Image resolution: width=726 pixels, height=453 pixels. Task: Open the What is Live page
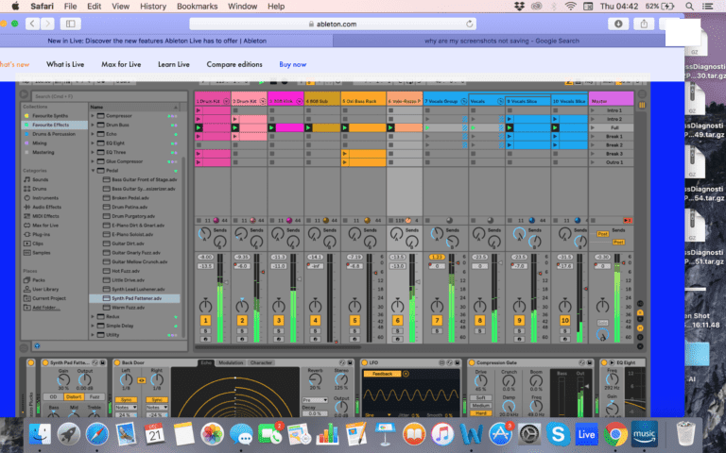coord(65,64)
